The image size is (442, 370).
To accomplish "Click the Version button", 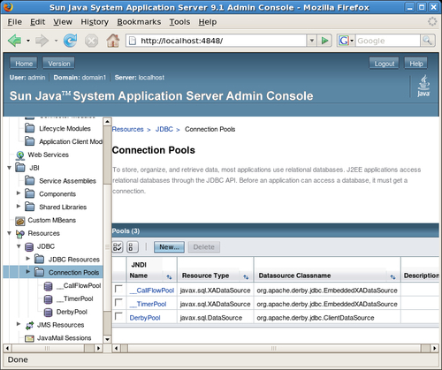I will 59,64.
